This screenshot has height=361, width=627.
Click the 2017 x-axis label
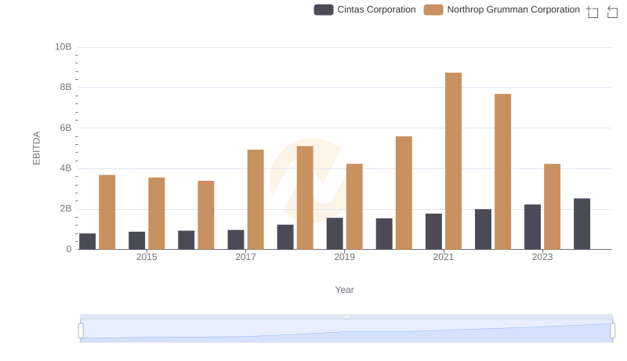click(x=245, y=257)
